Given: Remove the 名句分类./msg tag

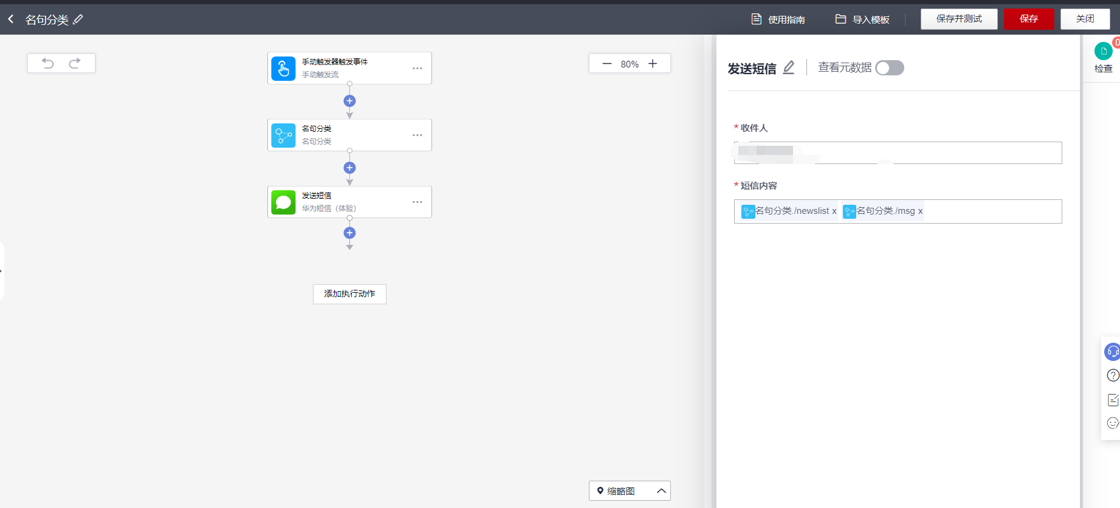Looking at the screenshot, I should 920,211.
